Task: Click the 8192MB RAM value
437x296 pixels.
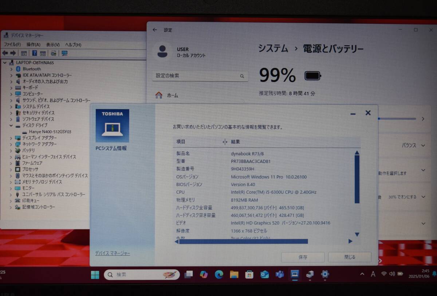Action: point(244,200)
